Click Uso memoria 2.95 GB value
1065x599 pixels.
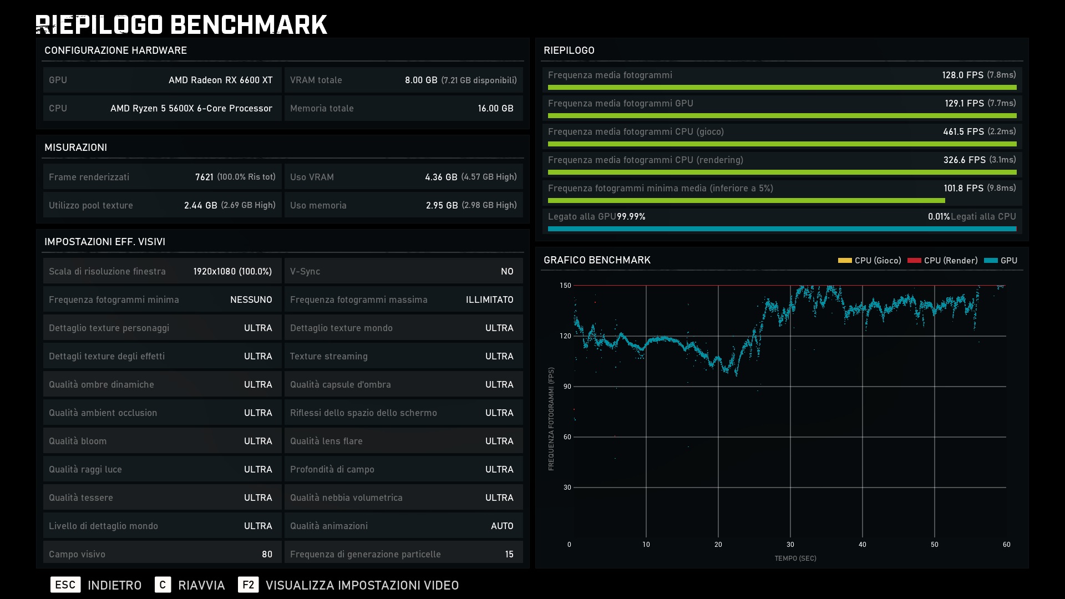tap(442, 205)
